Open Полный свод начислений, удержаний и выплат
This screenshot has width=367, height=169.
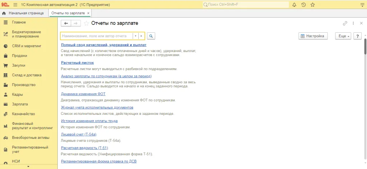coord(104,44)
